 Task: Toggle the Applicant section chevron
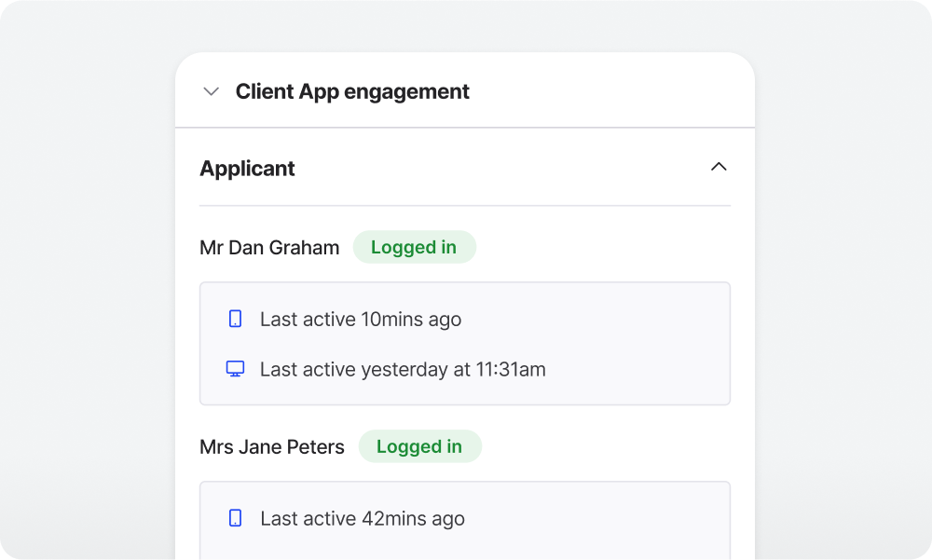719,167
